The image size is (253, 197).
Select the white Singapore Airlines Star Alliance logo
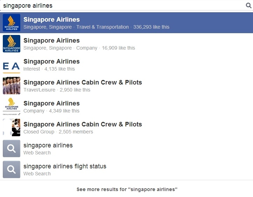click(12, 107)
